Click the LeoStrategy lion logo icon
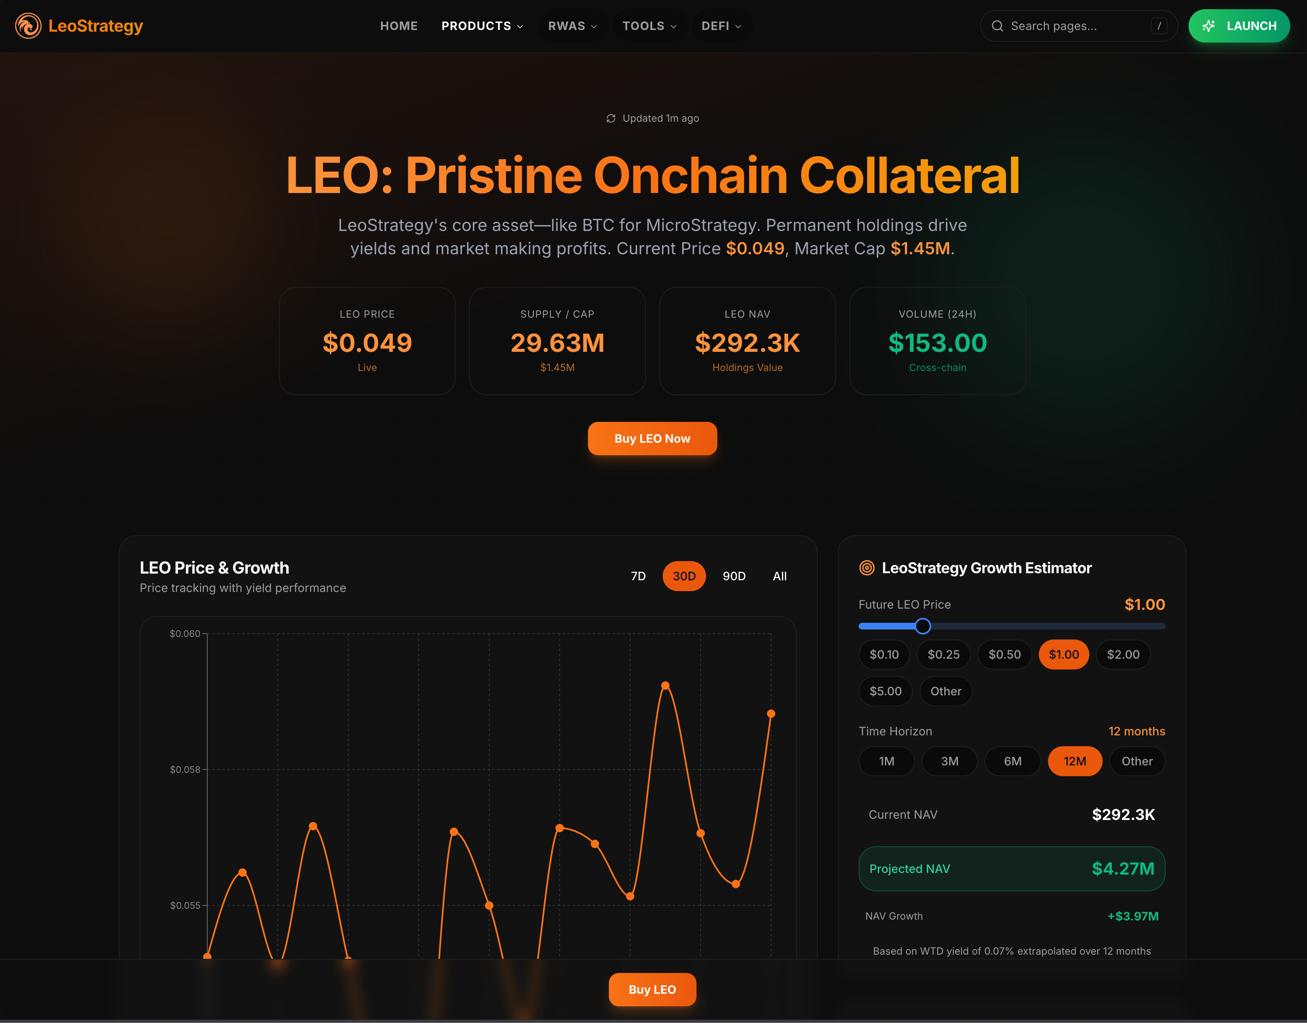This screenshot has height=1023, width=1307. tap(28, 26)
